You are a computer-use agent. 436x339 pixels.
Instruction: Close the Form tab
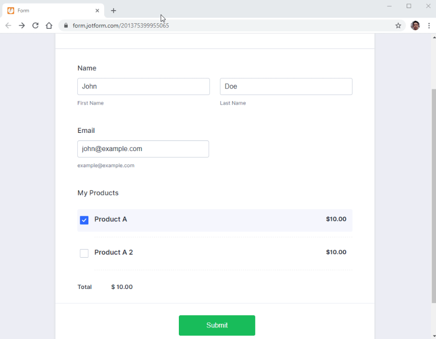click(x=98, y=11)
